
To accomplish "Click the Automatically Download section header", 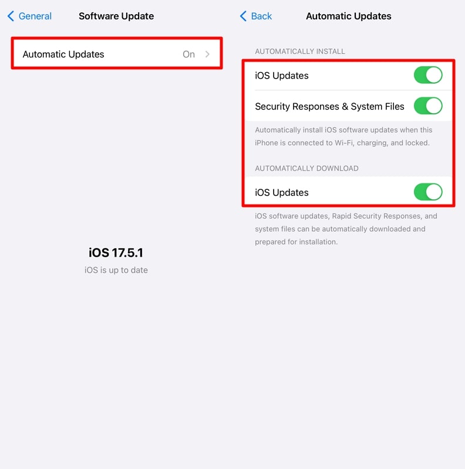I will tap(306, 168).
